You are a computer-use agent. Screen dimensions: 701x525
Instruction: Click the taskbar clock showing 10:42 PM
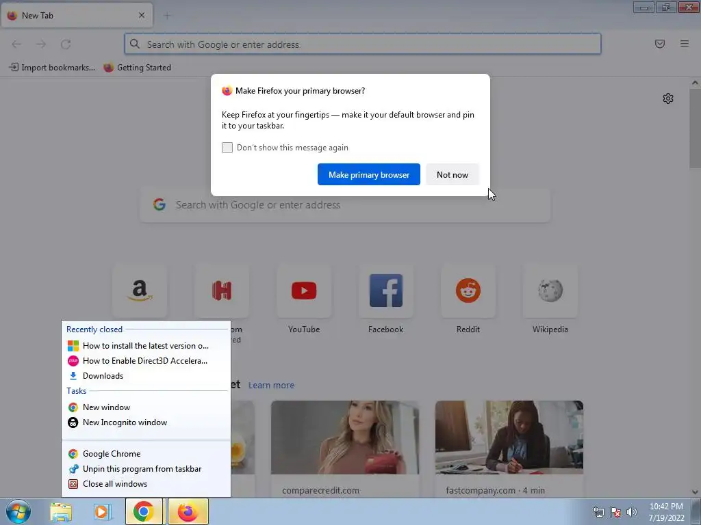[667, 512]
